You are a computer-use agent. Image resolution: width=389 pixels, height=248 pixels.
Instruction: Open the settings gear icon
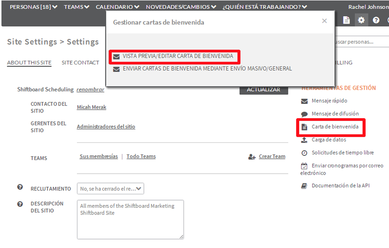pyautogui.click(x=361, y=20)
